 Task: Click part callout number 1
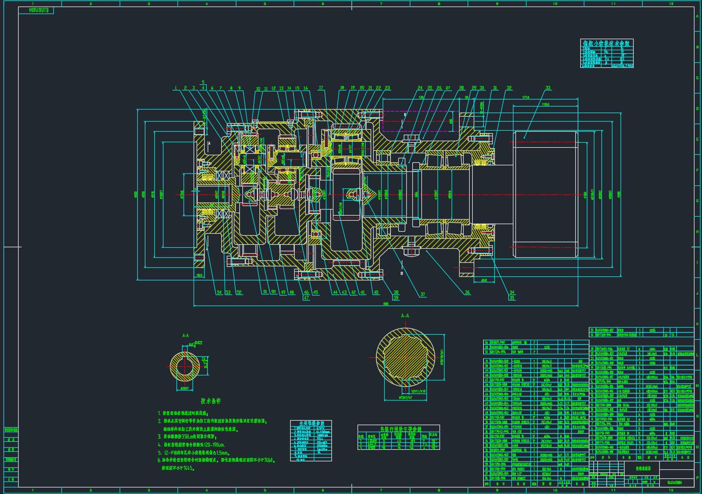175,88
